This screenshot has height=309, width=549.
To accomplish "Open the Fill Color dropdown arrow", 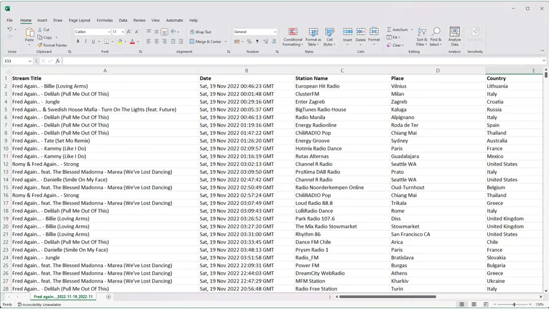I will 125,42.
